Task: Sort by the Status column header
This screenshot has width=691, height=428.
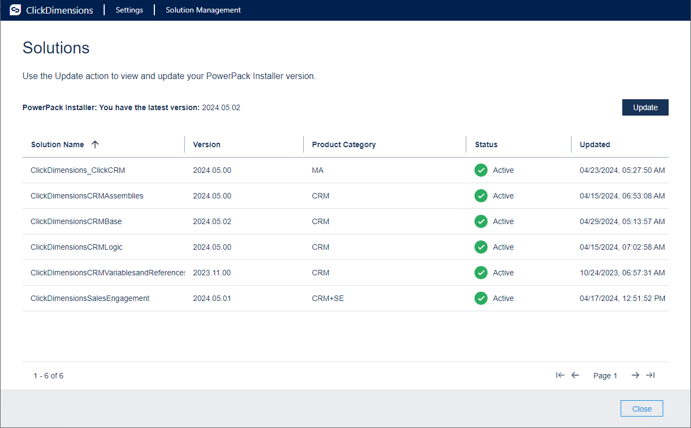Action: point(486,144)
